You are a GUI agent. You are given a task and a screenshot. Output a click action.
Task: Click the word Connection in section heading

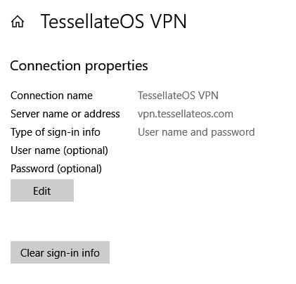pyautogui.click(x=46, y=65)
